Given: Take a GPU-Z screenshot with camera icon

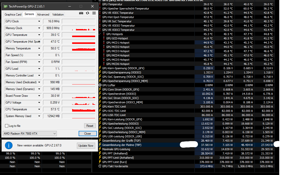Looking at the screenshot, I should 81,13.
